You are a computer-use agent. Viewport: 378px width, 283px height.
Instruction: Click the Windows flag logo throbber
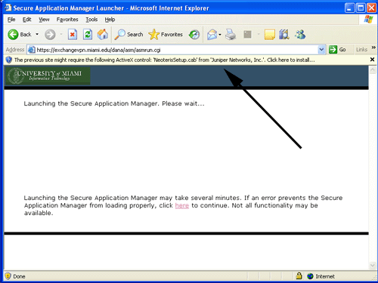click(368, 20)
